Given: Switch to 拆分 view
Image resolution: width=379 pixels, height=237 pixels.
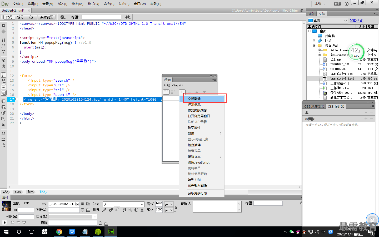Looking at the screenshot, I should coord(20,17).
